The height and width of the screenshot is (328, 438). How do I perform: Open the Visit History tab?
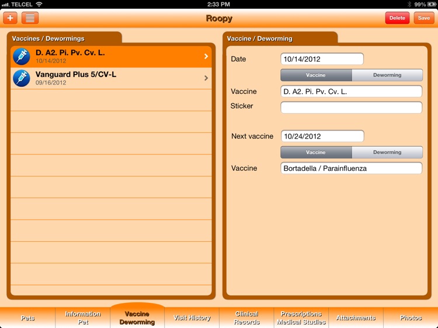pos(192,318)
